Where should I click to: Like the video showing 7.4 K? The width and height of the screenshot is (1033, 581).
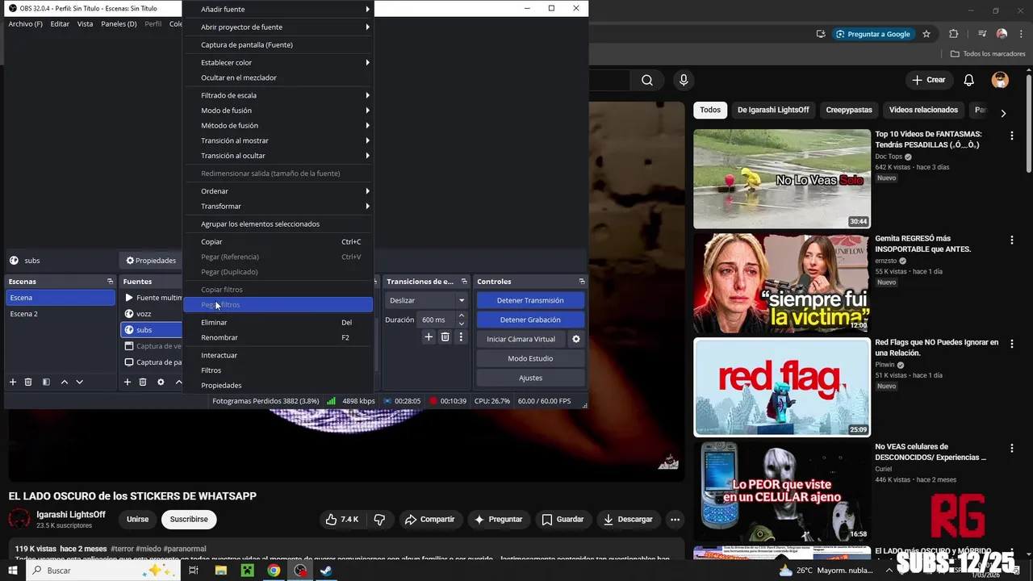pyautogui.click(x=341, y=520)
